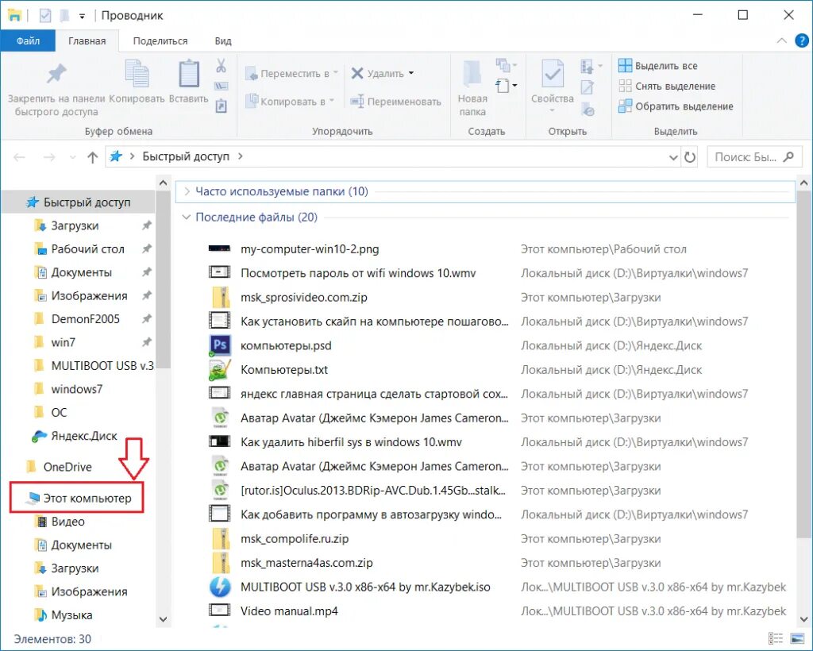Click the file list vertical scrollbar
The image size is (813, 651).
click(803, 365)
